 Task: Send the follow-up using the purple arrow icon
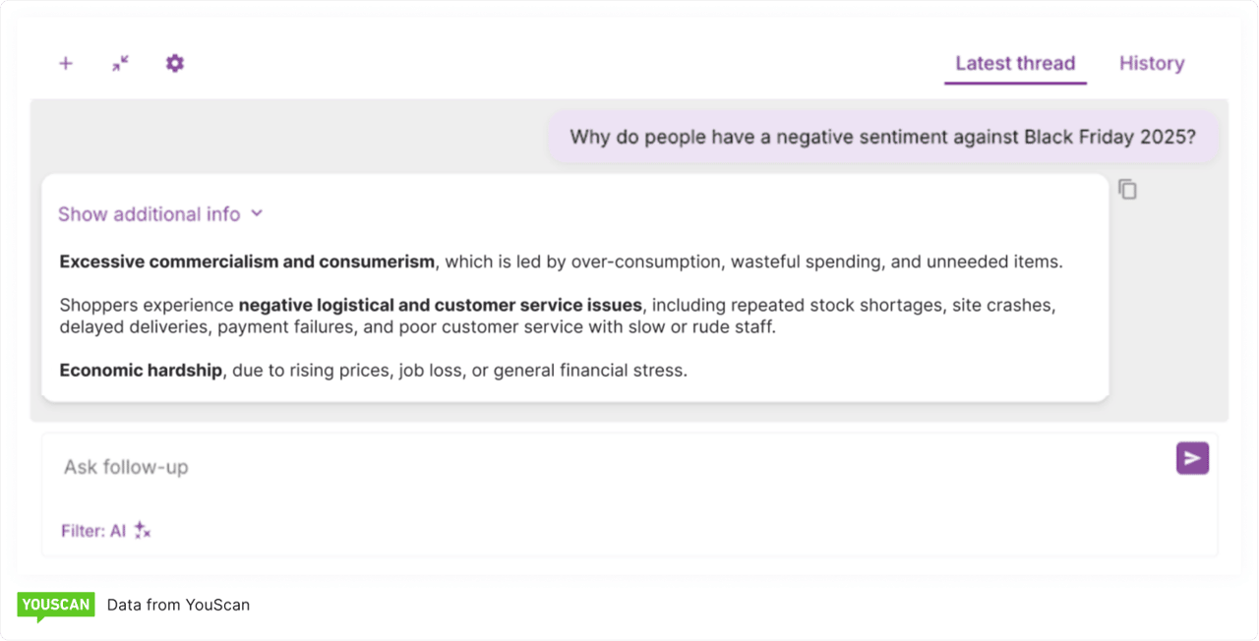(x=1191, y=457)
